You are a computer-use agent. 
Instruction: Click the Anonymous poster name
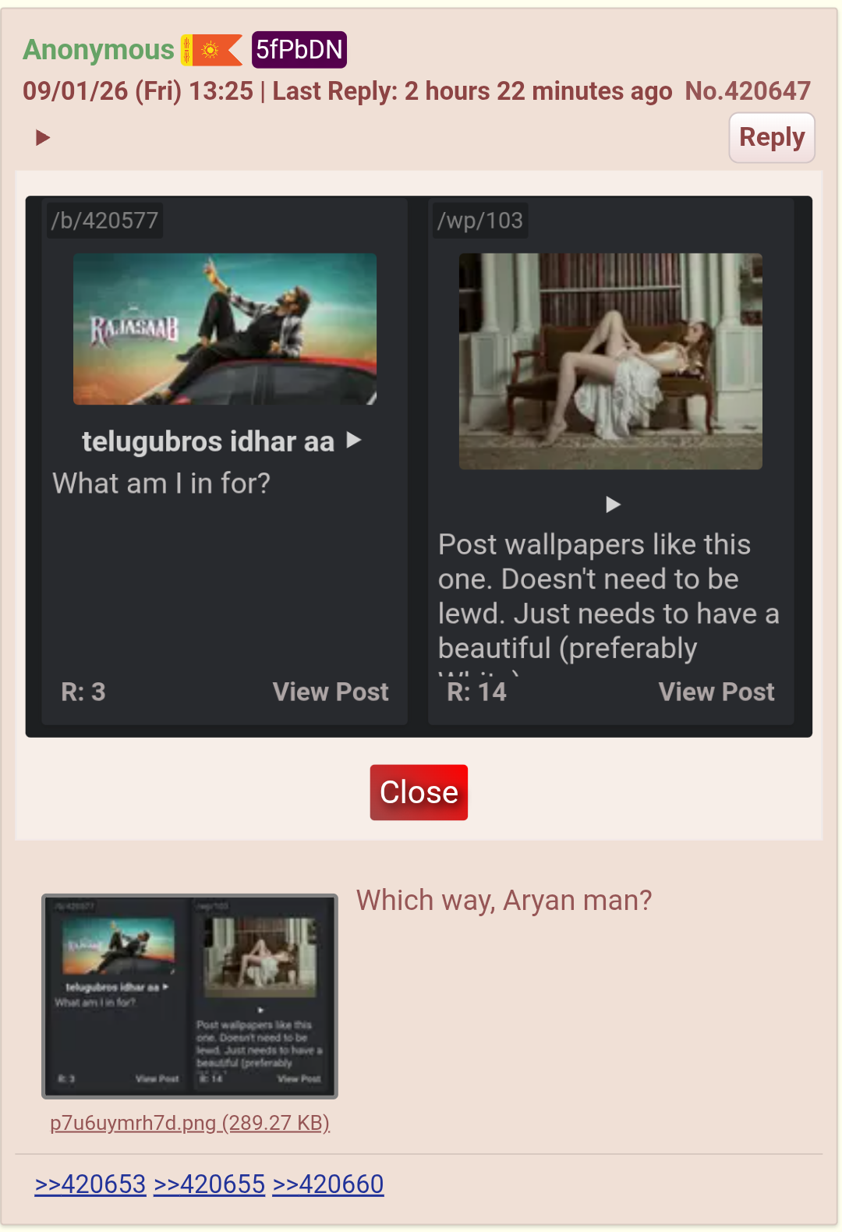click(x=98, y=50)
